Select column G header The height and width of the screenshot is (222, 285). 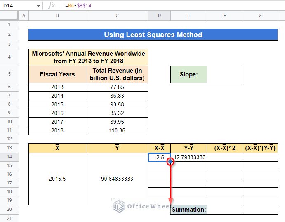tap(260, 15)
